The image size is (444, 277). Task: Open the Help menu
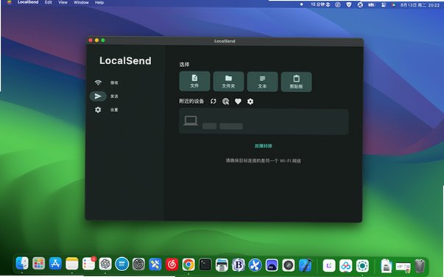[99, 2]
